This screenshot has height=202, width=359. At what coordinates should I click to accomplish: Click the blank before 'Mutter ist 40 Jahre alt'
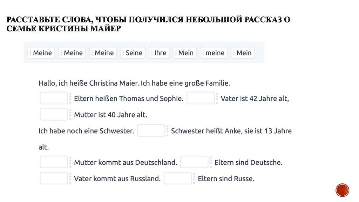54,115
